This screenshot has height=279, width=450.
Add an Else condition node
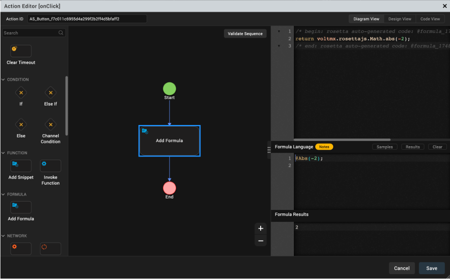(x=21, y=125)
